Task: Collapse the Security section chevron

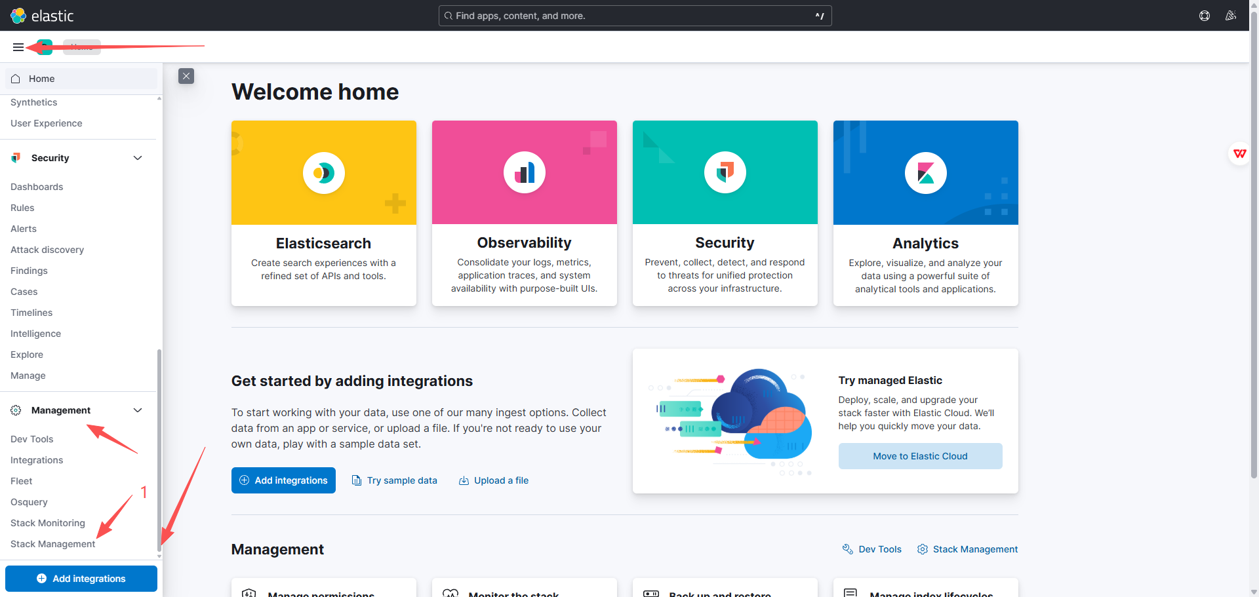Action: (138, 158)
